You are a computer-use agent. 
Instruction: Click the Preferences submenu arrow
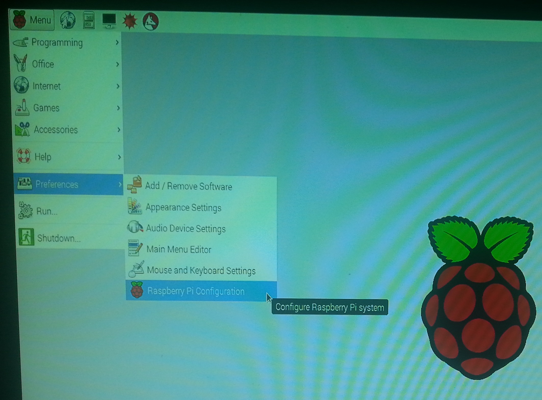coord(120,184)
